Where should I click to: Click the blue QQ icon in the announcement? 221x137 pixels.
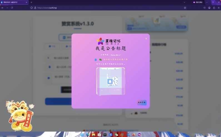click(96, 60)
